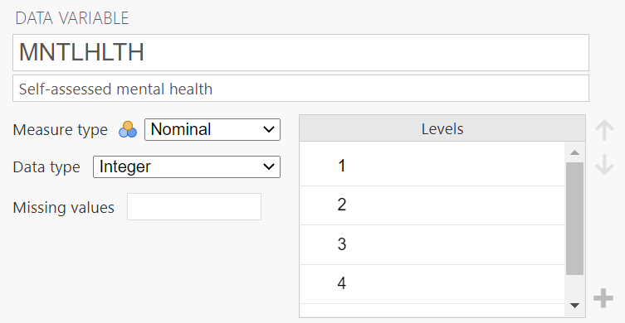The height and width of the screenshot is (323, 625).
Task: Click the DATA VARIABLE heading
Action: (x=72, y=18)
